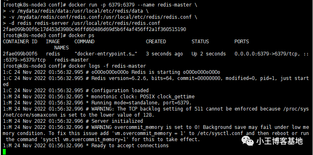Viewport: 313px width, 155px height.
Task: Click the "docker logs -f redis-master" command
Action: 107,66
